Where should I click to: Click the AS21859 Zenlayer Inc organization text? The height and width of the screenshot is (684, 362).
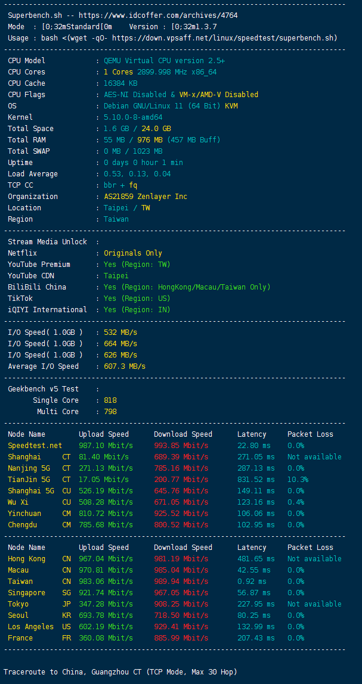pyautogui.click(x=146, y=196)
